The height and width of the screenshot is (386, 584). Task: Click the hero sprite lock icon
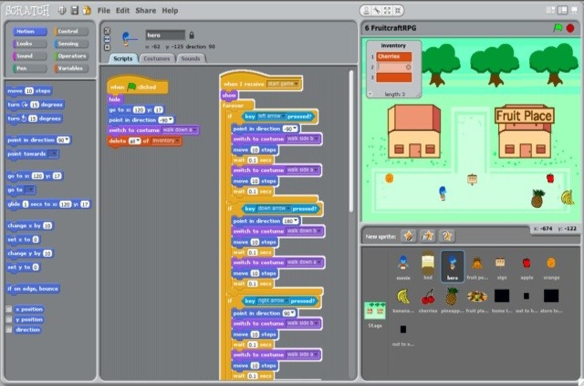click(192, 35)
